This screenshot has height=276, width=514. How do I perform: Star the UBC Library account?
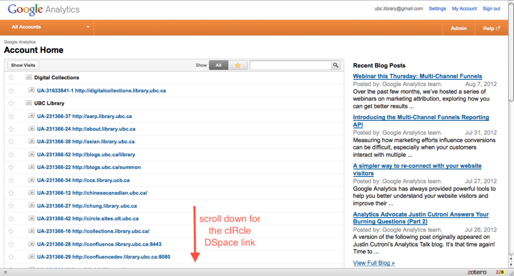coord(11,103)
